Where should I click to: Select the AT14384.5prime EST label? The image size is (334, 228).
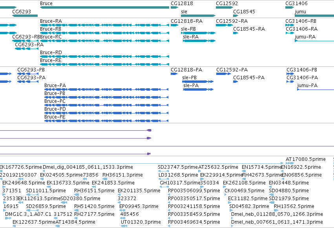pos(75,222)
